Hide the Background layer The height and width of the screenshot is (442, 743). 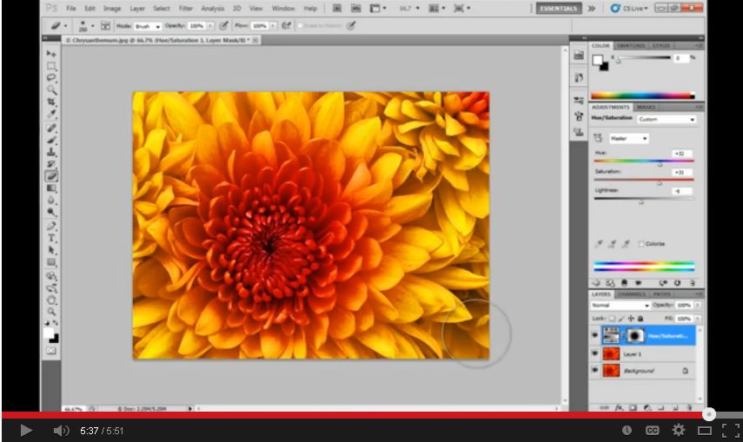click(x=595, y=371)
